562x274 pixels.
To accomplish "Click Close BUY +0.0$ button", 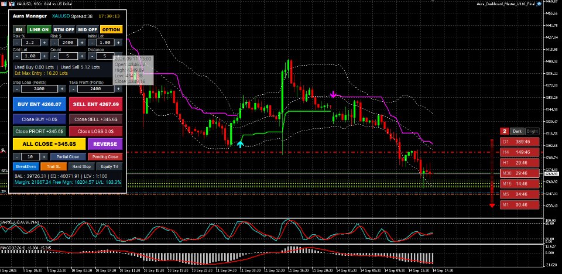I will [x=39, y=119].
